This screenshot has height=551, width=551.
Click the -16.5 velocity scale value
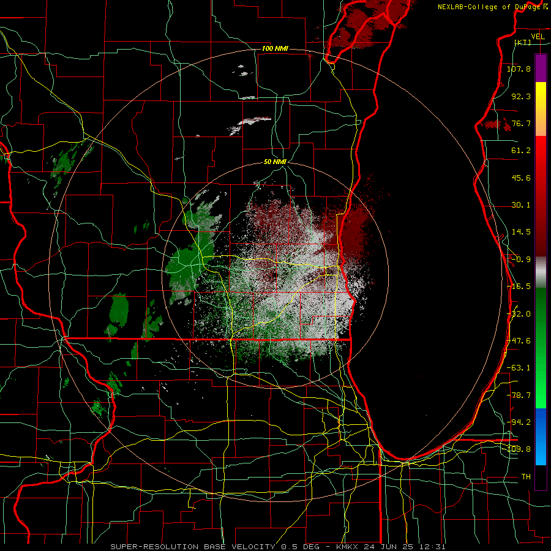519,287
